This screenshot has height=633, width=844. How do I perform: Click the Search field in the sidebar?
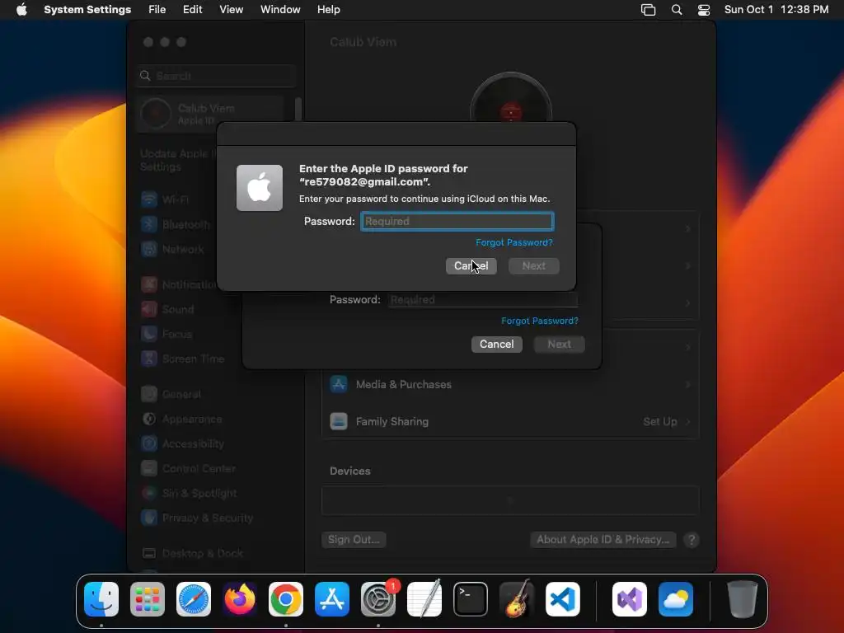click(217, 76)
